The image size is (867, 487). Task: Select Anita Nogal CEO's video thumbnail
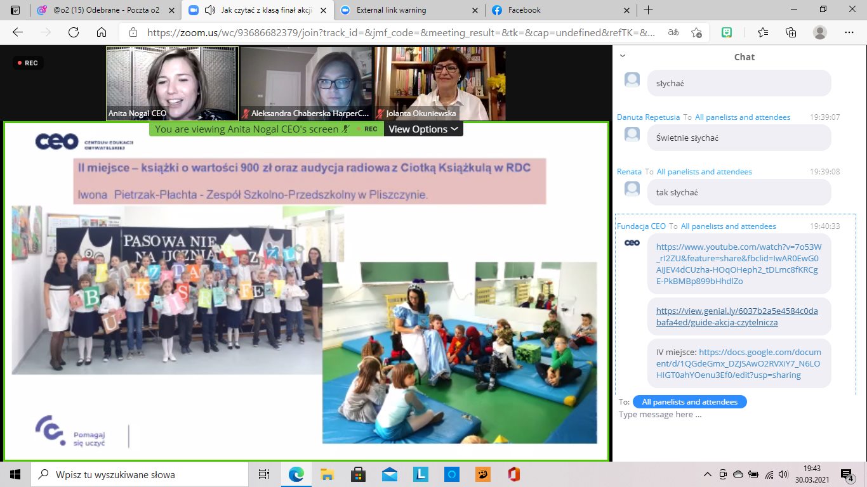[172, 83]
